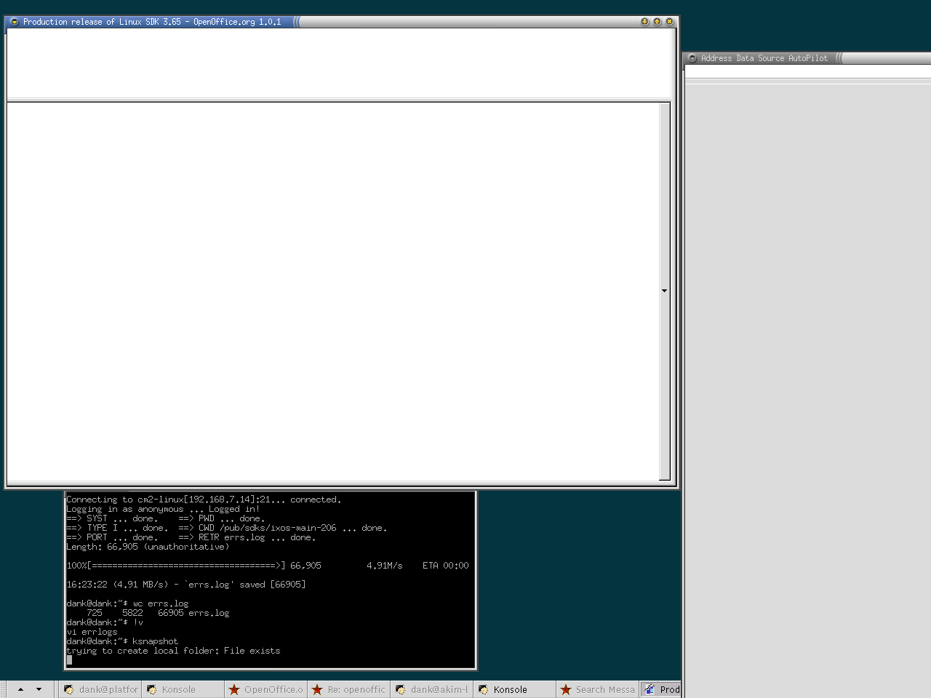This screenshot has height=698, width=931.
Task: Minimize the Production release window
Action: click(644, 22)
